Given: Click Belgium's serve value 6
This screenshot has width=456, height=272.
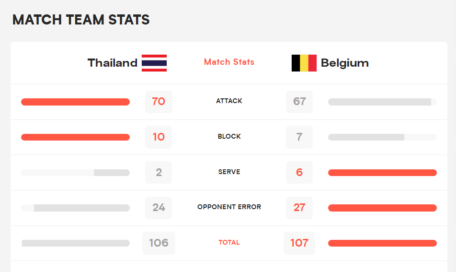Looking at the screenshot, I should pyautogui.click(x=299, y=172).
